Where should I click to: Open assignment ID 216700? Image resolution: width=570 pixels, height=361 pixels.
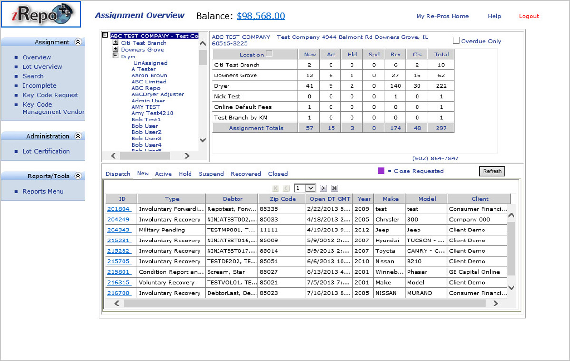(x=119, y=293)
